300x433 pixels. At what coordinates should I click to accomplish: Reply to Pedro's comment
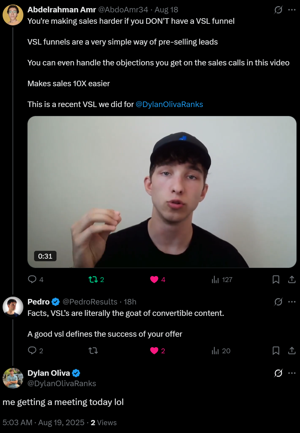[32, 350]
